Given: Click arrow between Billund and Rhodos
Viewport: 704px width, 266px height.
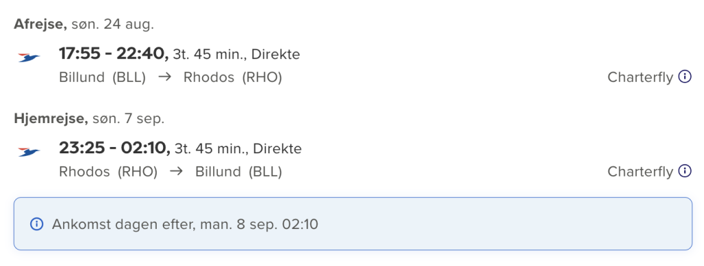Looking at the screenshot, I should (165, 77).
